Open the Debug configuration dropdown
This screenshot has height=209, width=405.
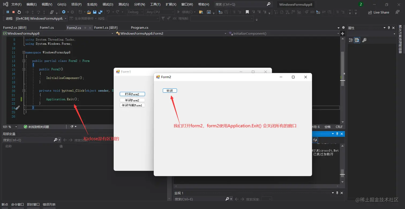(x=135, y=12)
